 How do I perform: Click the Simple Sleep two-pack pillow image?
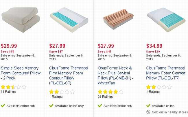[21, 20]
